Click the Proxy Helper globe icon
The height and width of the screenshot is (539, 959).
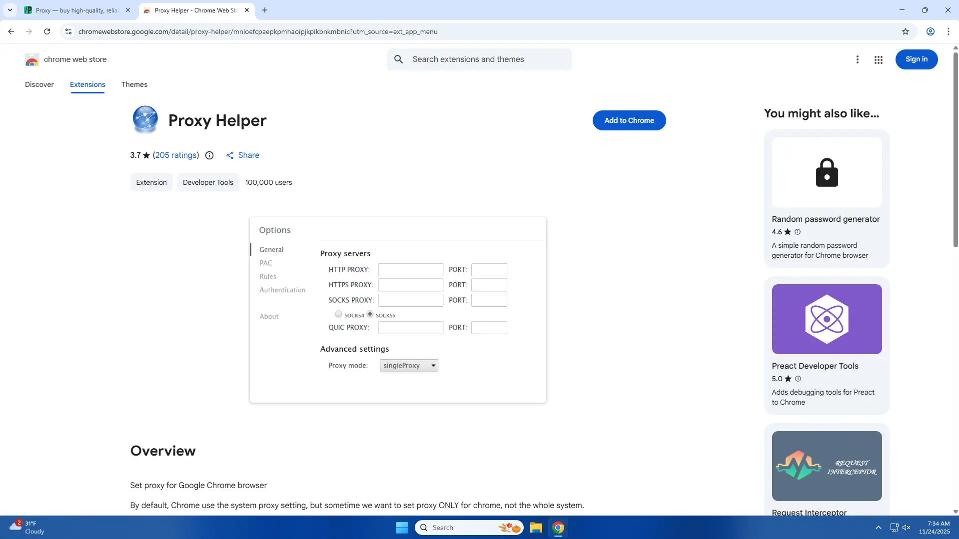145,120
